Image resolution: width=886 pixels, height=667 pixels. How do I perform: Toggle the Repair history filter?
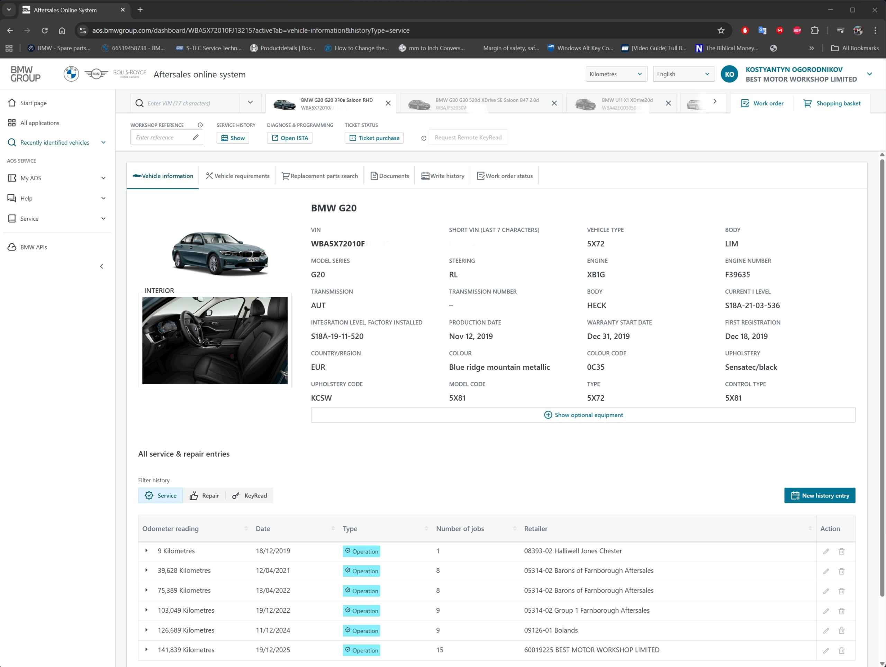204,496
